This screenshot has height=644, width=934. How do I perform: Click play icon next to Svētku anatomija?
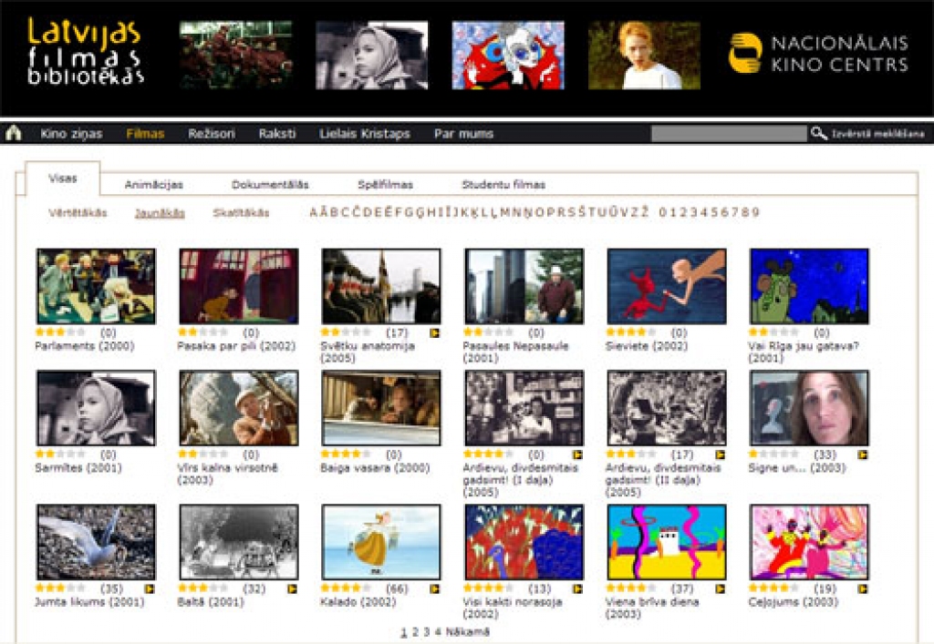(x=435, y=333)
